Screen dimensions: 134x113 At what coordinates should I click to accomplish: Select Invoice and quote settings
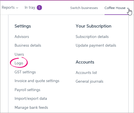click(37, 81)
